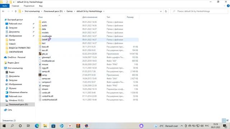Viewport: 230px width, 129px height.
Task: Switch to the Поделиться ribbon tab
Action: click(x=29, y=6)
